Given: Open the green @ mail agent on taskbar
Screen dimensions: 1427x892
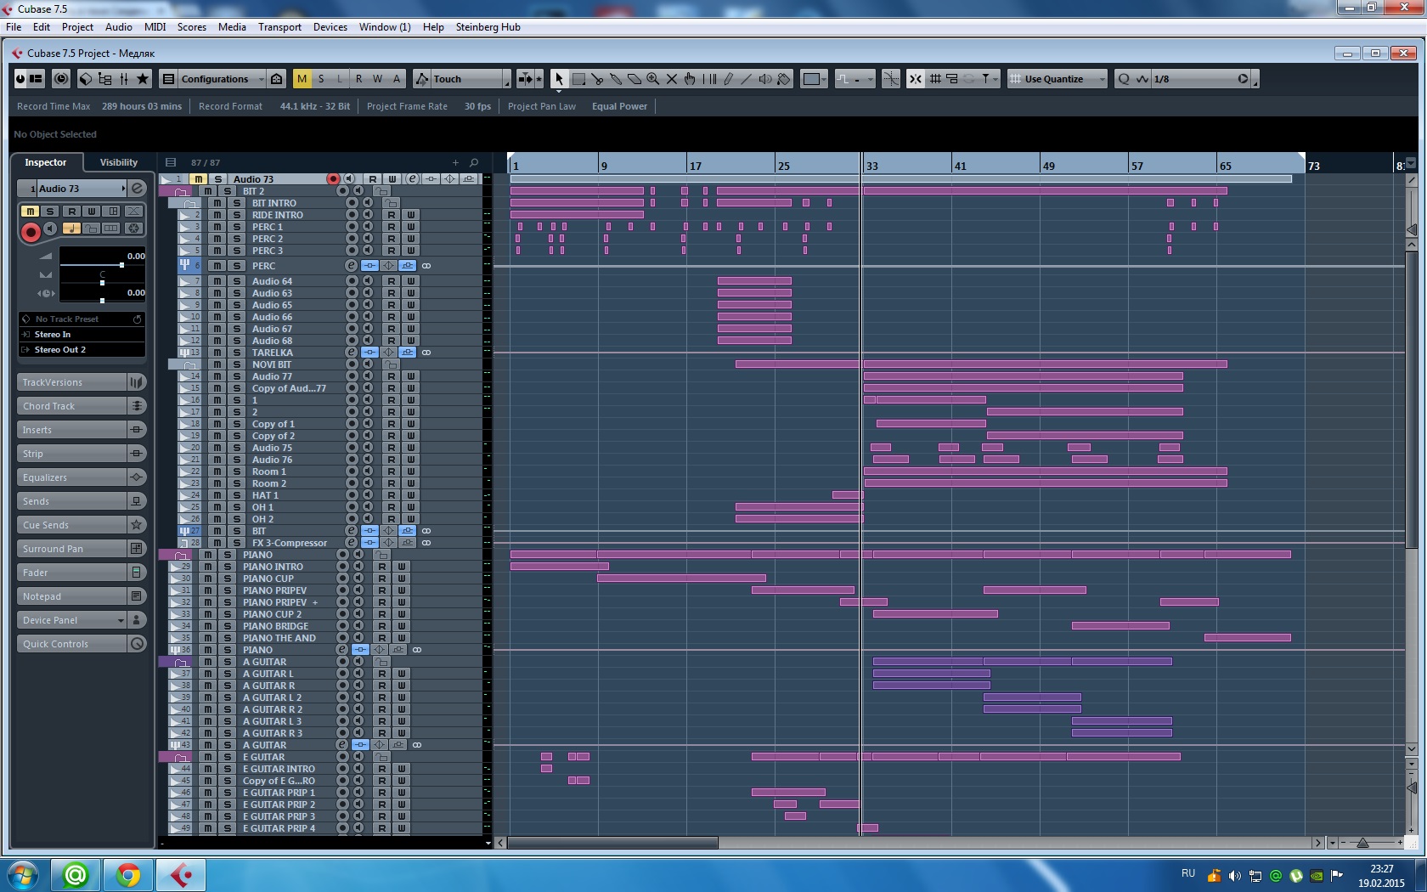Looking at the screenshot, I should point(76,874).
